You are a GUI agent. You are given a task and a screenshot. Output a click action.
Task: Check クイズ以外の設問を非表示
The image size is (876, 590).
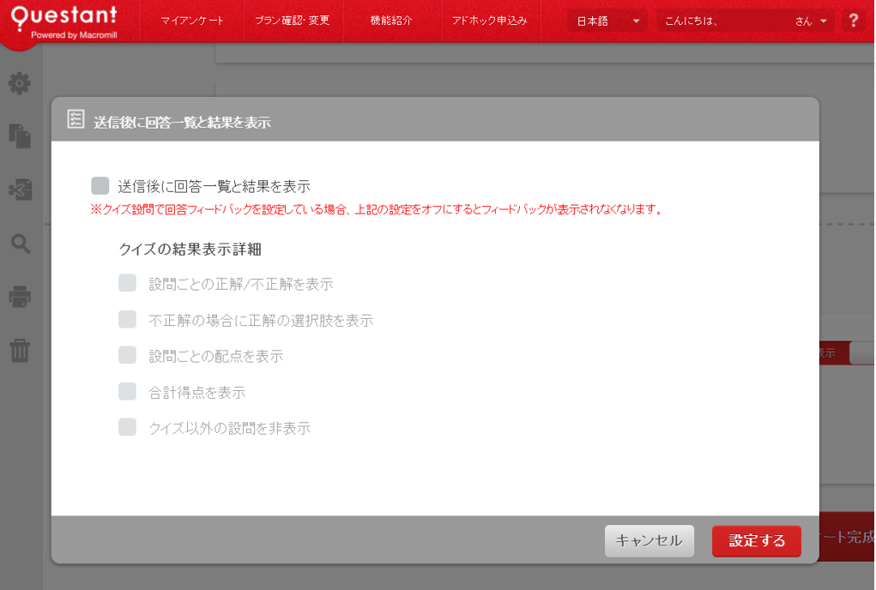[x=127, y=428]
